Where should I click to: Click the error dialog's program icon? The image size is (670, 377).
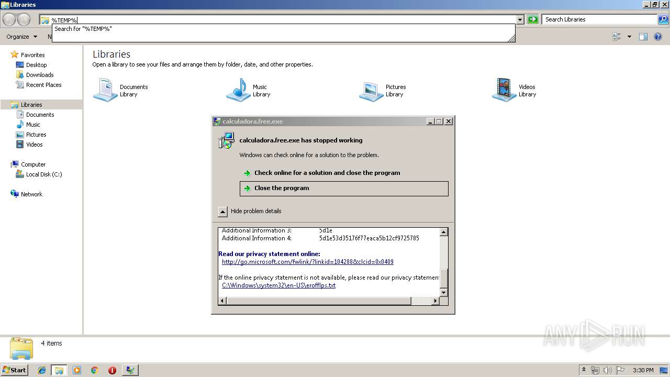pyautogui.click(x=226, y=140)
